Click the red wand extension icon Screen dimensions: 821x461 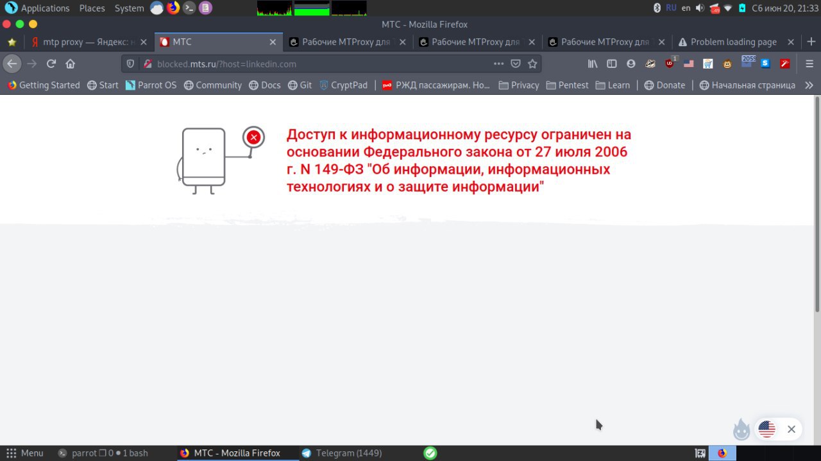[784, 63]
